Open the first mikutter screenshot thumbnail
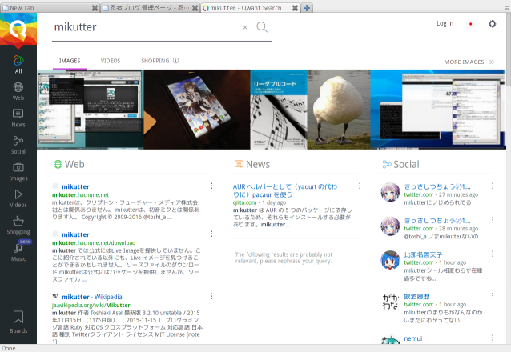511x352 pixels. point(91,110)
